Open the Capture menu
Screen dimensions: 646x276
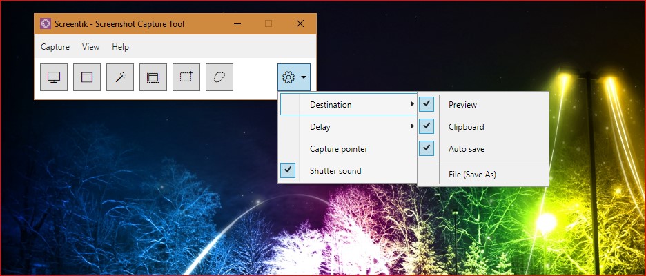click(55, 47)
